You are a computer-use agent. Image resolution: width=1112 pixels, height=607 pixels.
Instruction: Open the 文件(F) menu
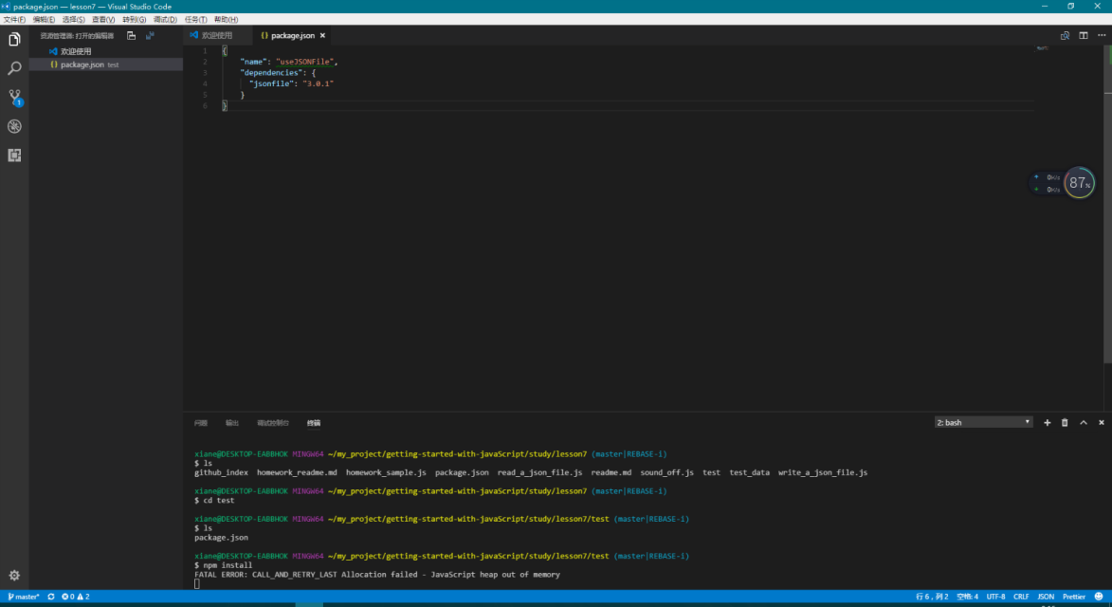click(x=14, y=19)
